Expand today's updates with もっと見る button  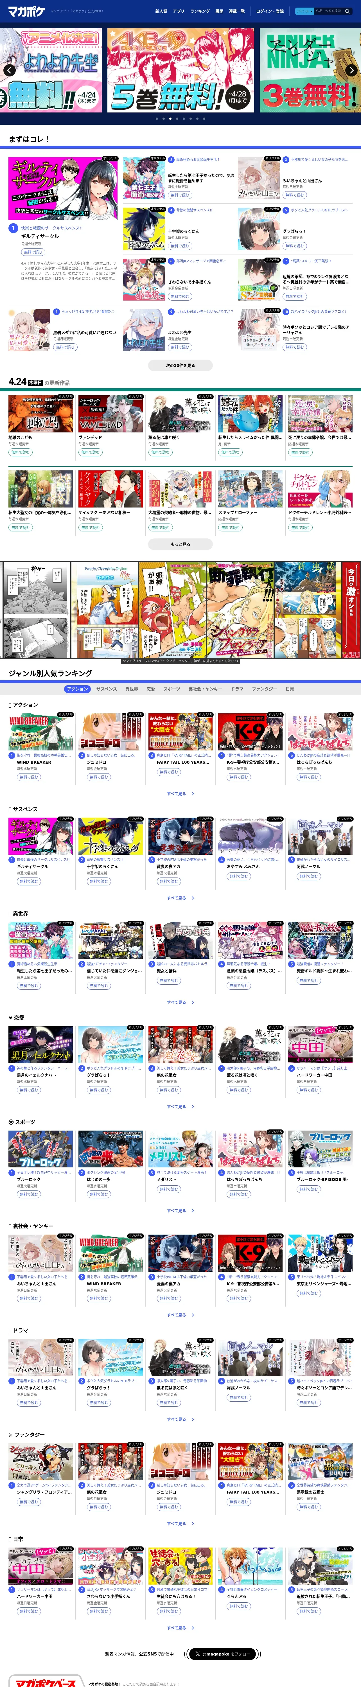pyautogui.click(x=180, y=544)
